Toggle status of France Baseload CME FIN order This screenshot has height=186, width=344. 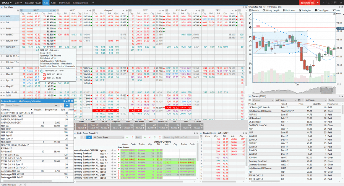(119, 151)
